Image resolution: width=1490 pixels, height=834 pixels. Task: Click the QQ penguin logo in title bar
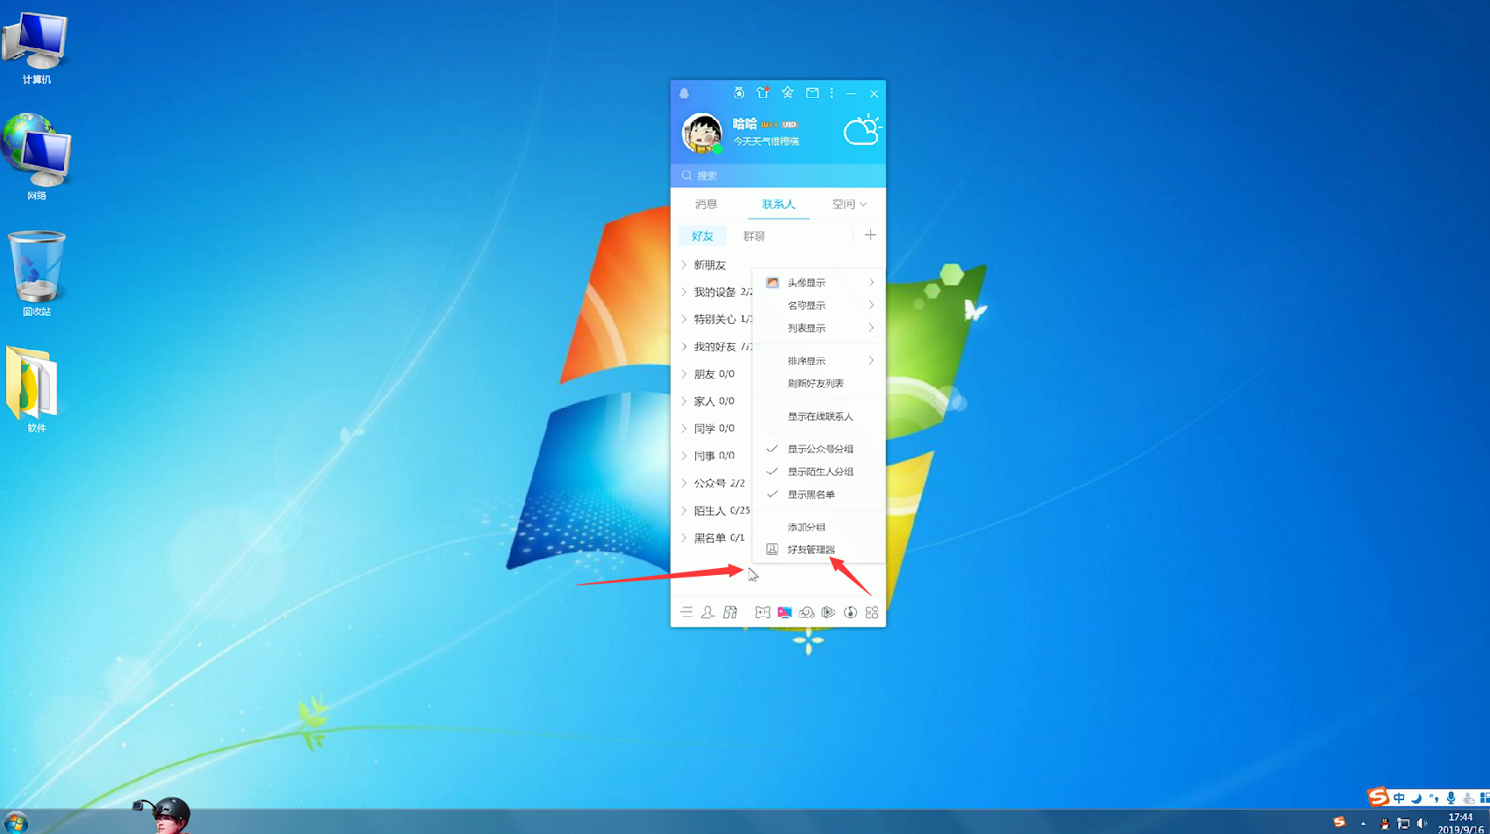[685, 94]
